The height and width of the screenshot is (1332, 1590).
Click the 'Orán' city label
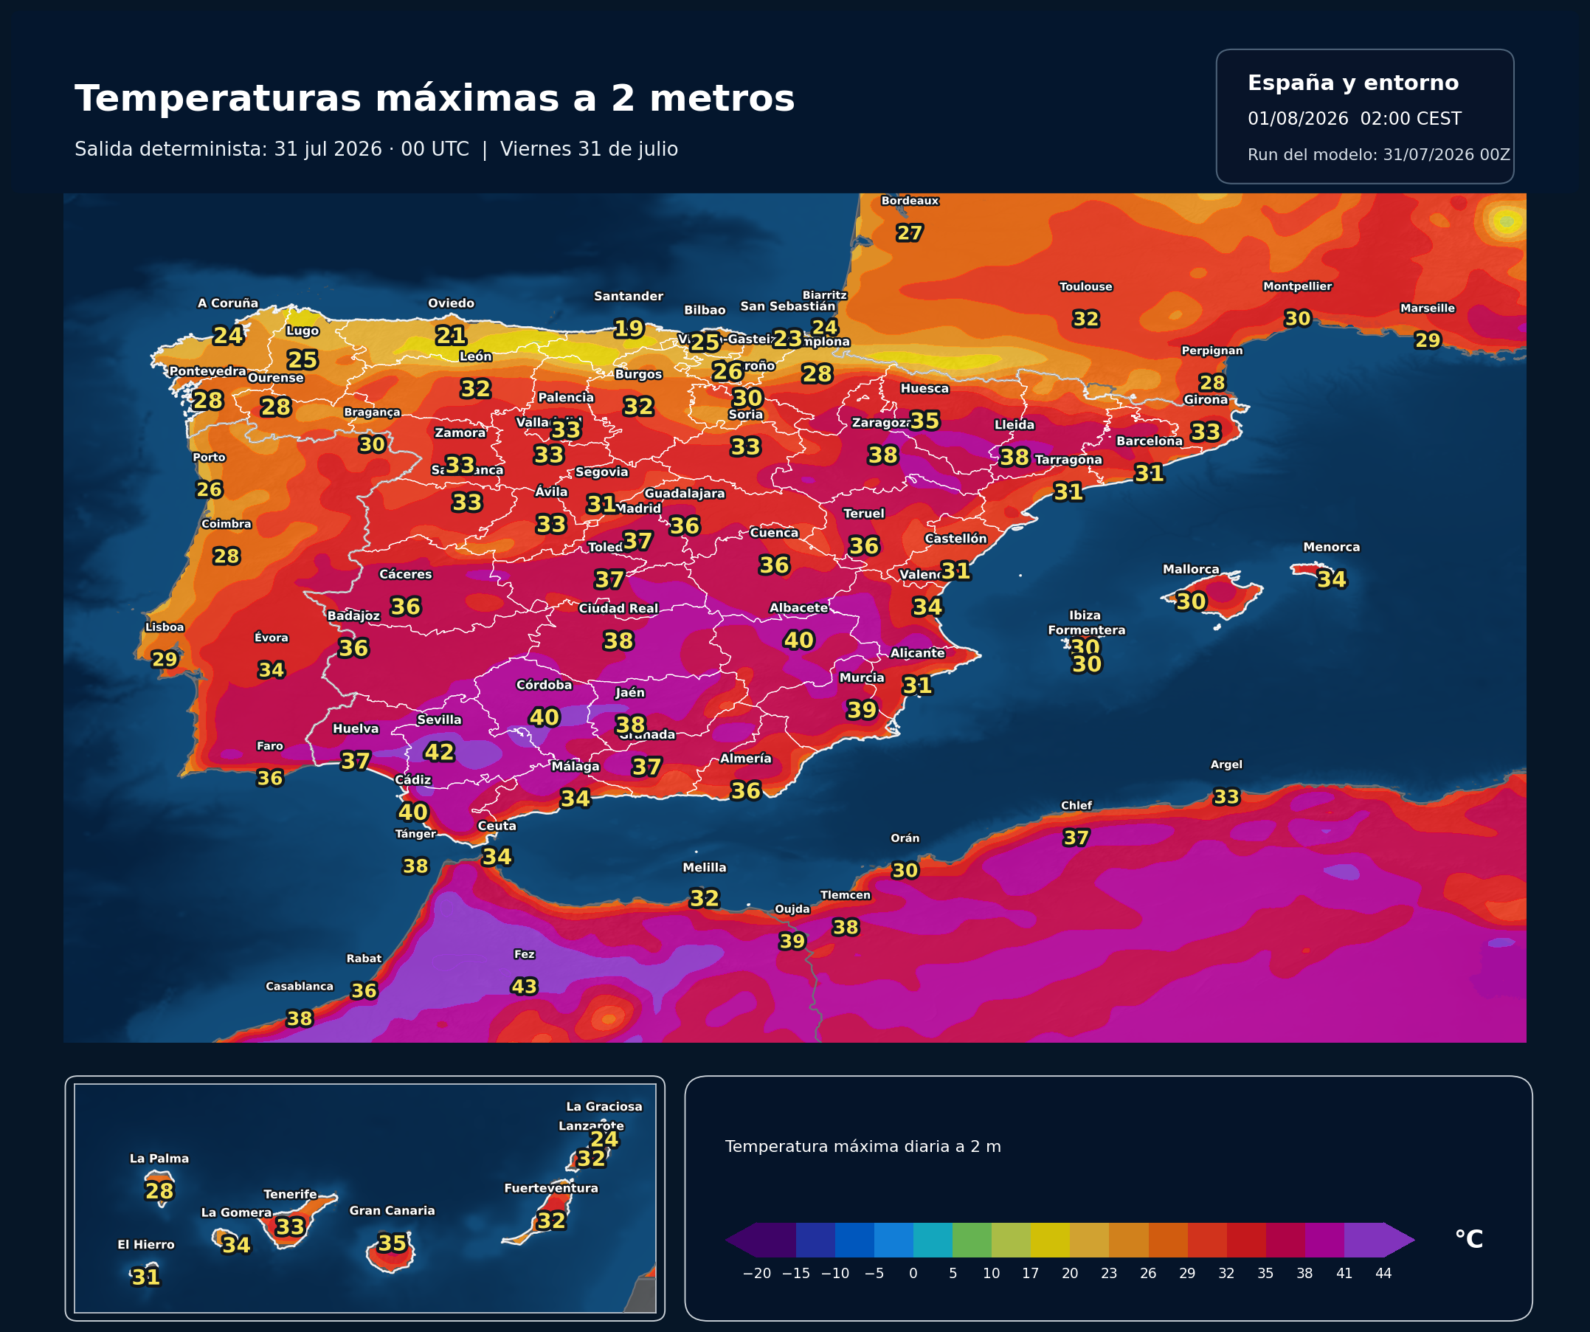[x=905, y=838]
